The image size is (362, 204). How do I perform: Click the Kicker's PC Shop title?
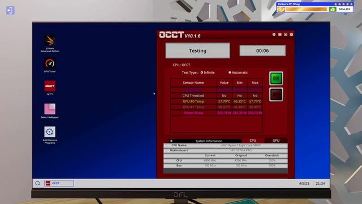point(289,4)
